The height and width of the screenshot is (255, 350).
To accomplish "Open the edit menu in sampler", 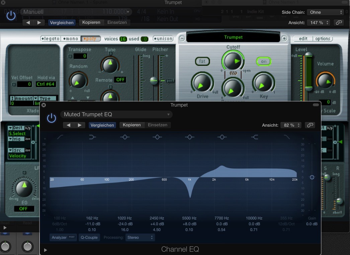I will (x=303, y=39).
